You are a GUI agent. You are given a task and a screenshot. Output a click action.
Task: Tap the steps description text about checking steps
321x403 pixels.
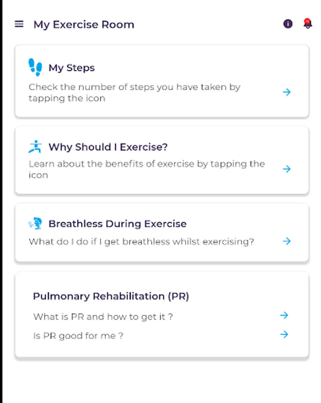pyautogui.click(x=134, y=93)
